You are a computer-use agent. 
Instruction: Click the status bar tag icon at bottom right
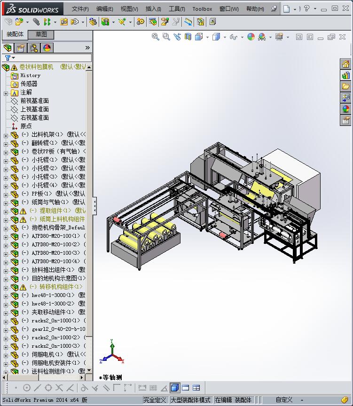tap(344, 400)
